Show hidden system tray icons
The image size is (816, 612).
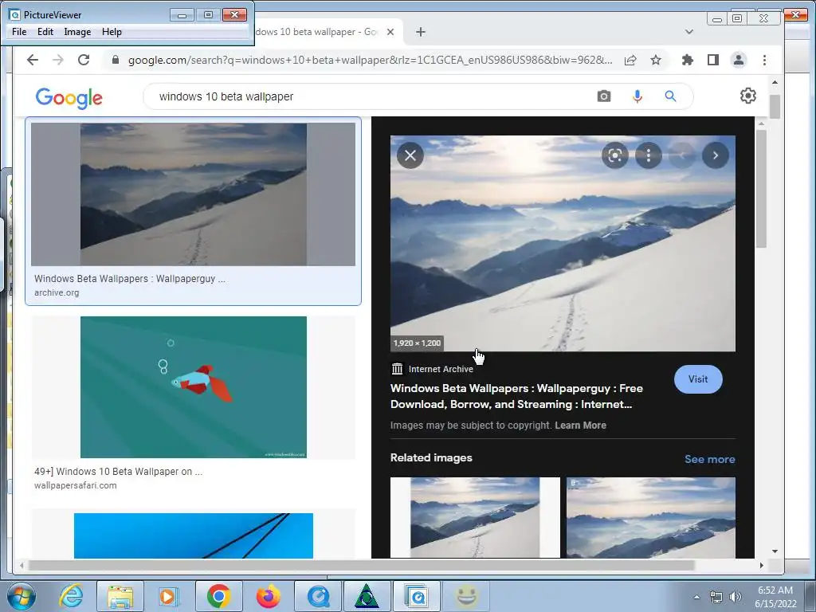point(696,597)
